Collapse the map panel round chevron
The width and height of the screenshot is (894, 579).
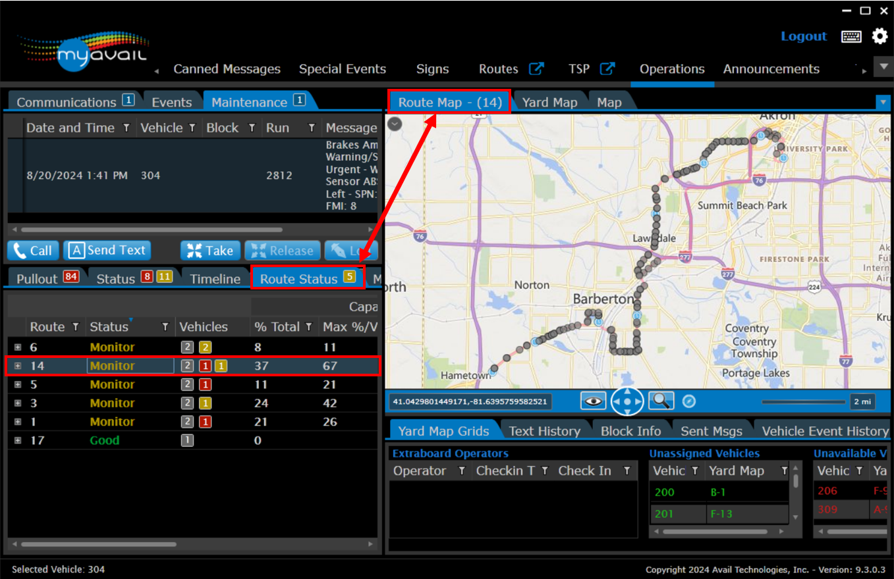point(394,123)
